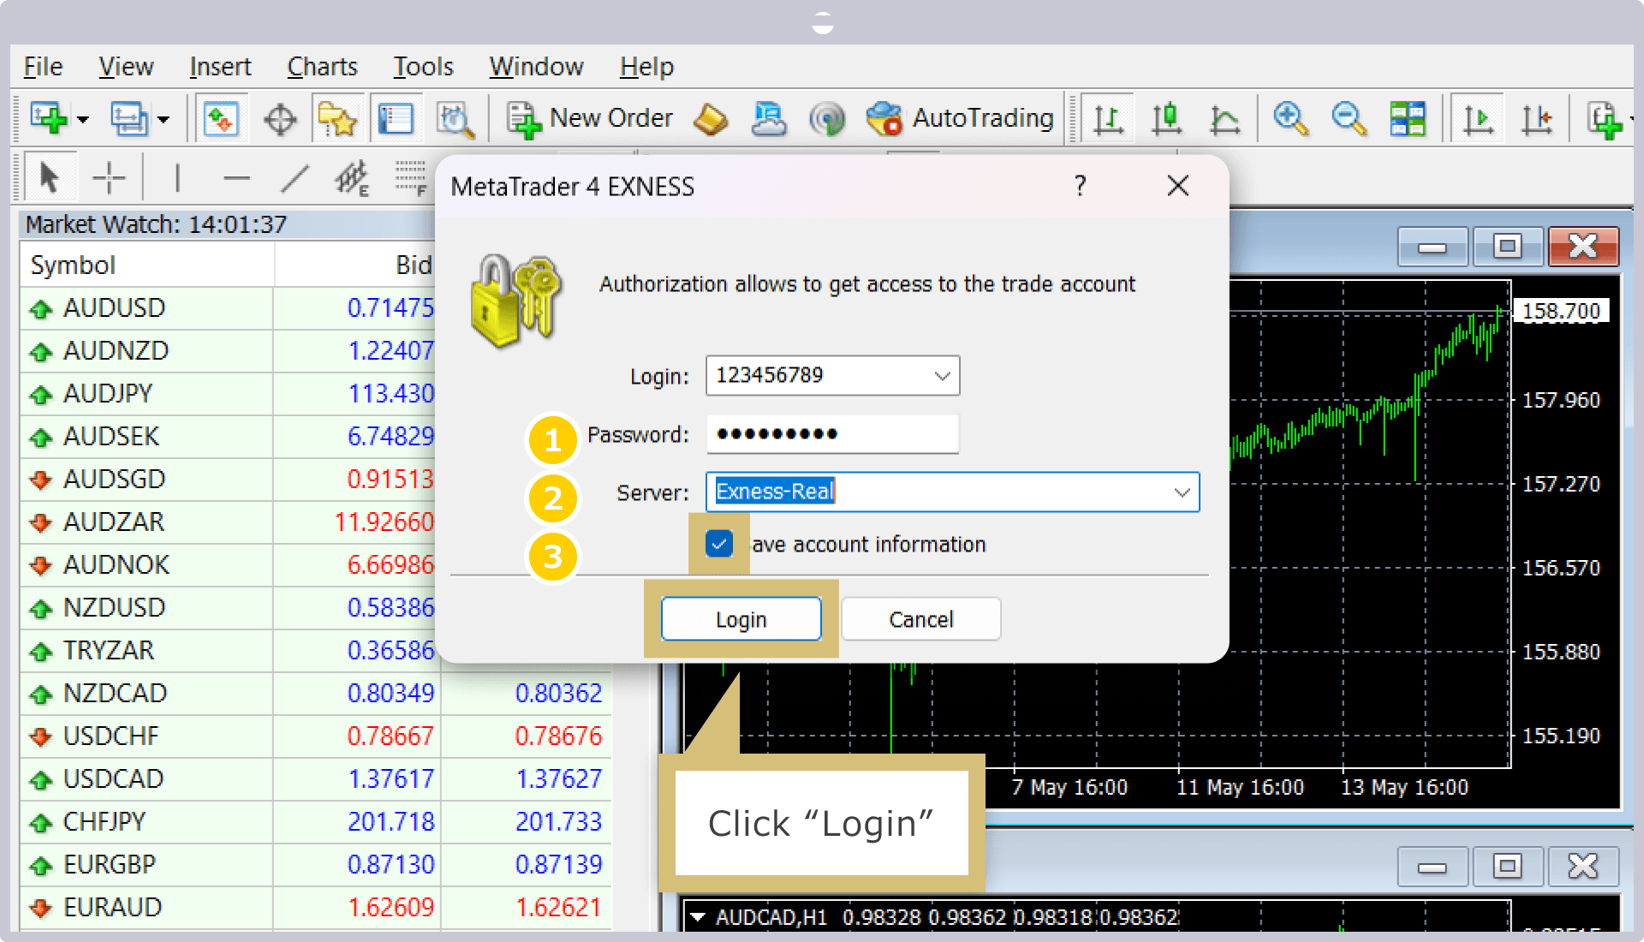Expand the Profiles dropdown arrow
Screen dimensions: 1644x942
tap(164, 120)
